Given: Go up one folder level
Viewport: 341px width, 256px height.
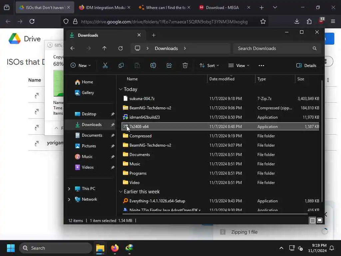Looking at the screenshot, I should [104, 48].
